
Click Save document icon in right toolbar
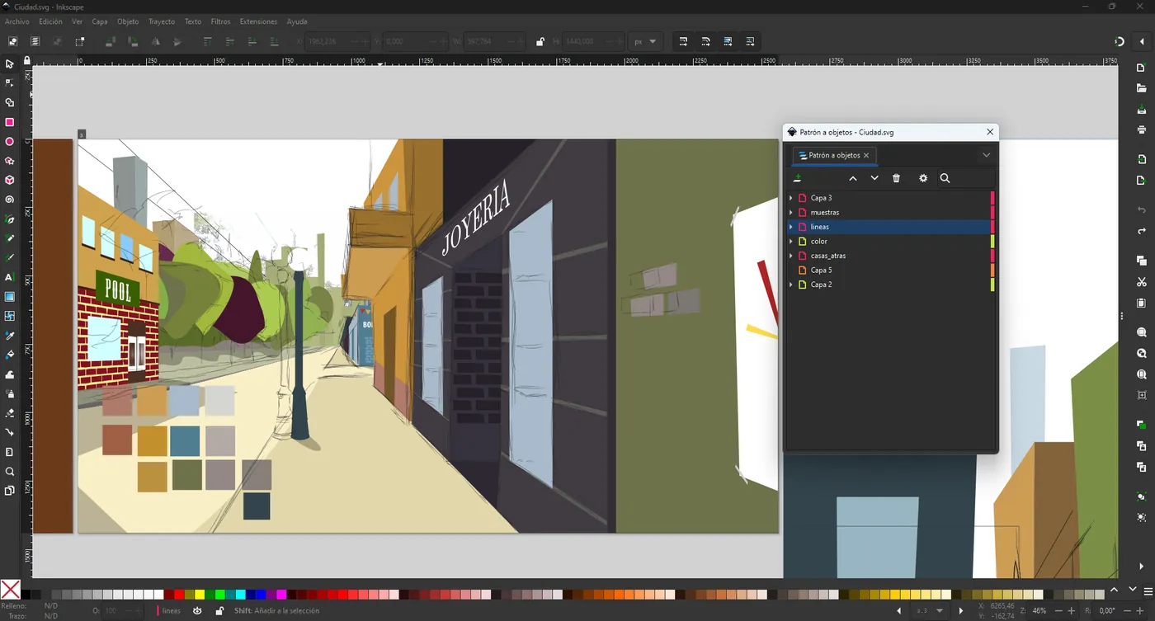tap(1142, 110)
